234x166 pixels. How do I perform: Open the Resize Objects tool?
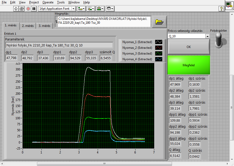tap(100, 9)
